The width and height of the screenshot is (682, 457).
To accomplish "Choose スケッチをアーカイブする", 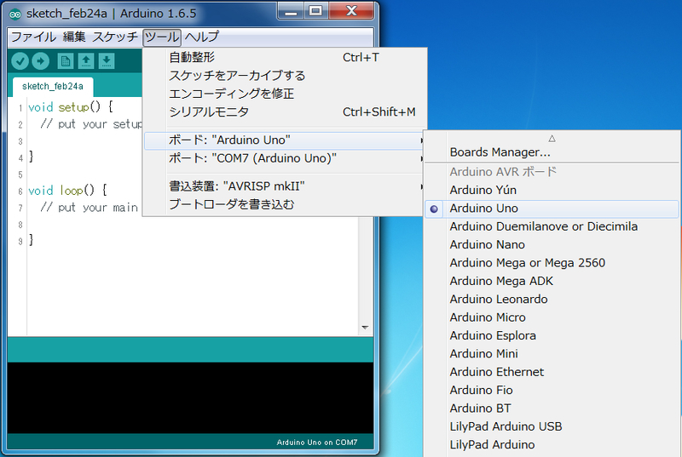I will tap(284, 76).
